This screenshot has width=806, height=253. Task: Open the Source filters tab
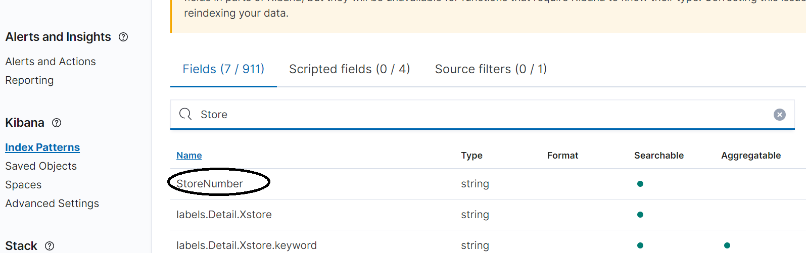click(491, 69)
